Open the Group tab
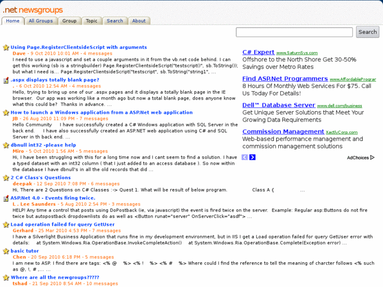This screenshot has height=287, width=383. [70, 21]
